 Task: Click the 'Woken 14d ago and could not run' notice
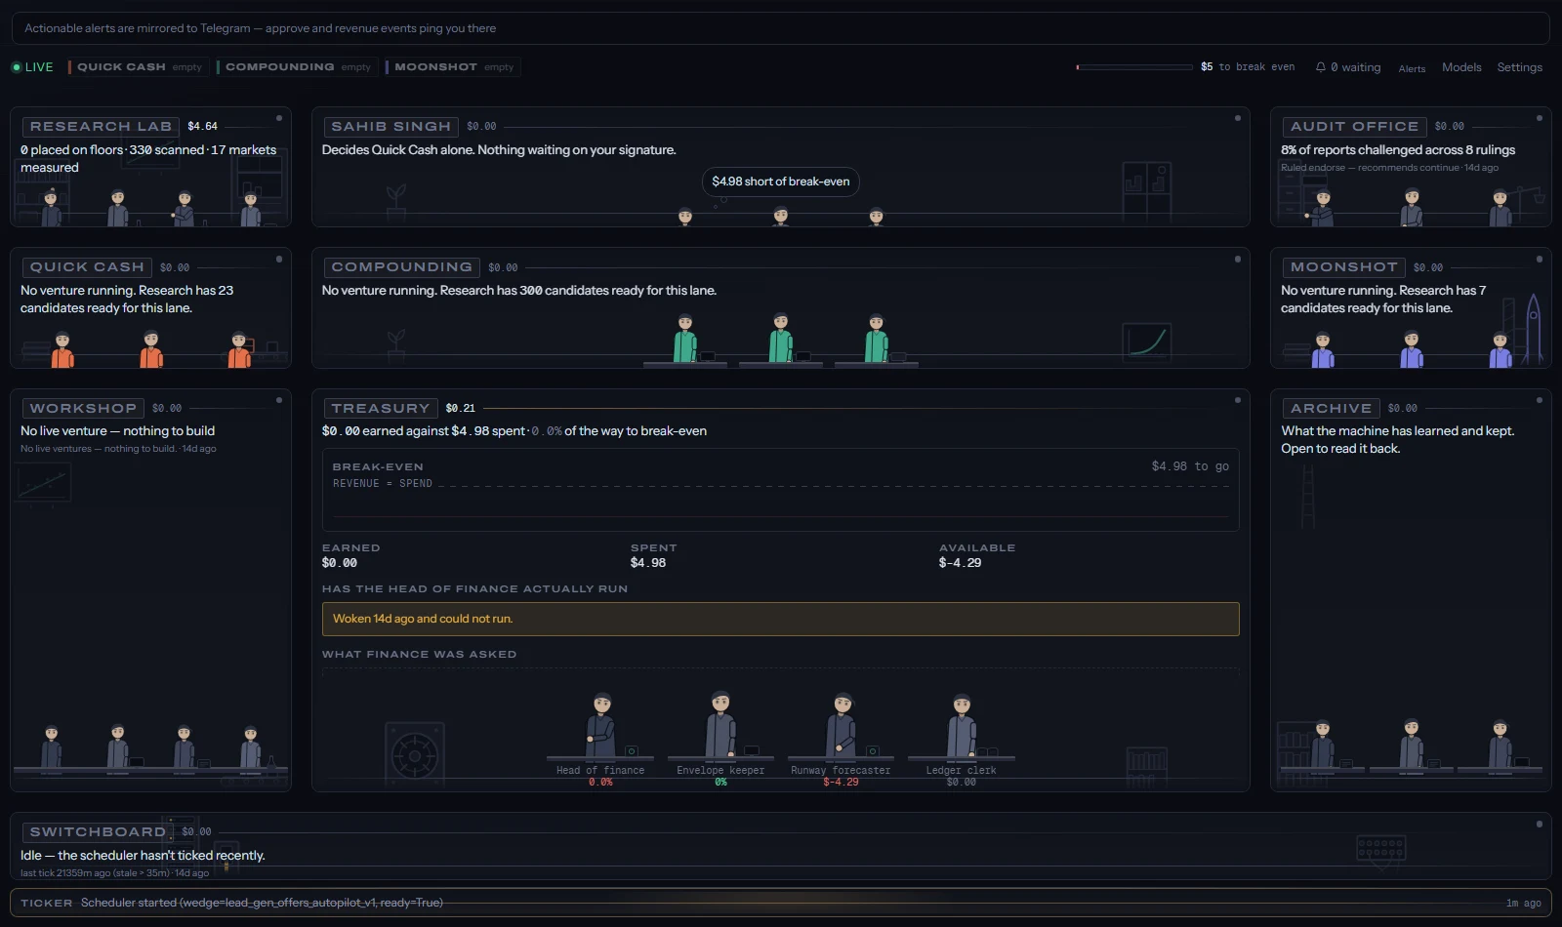pos(781,619)
